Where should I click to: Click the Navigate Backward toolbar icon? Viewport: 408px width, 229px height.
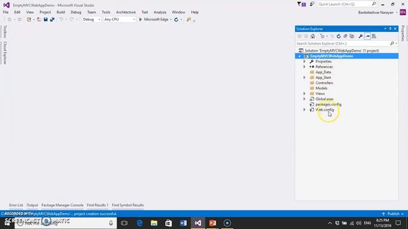point(10,20)
